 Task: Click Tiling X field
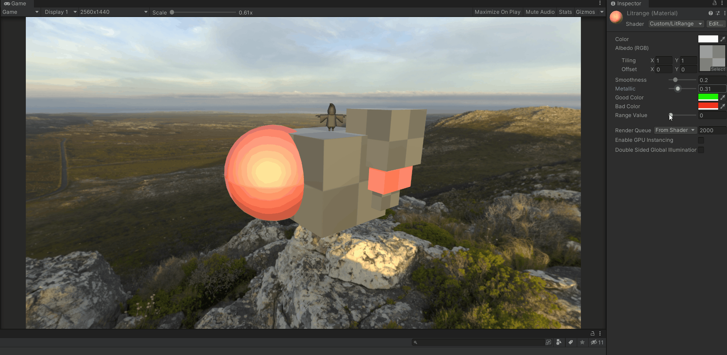tap(664, 60)
